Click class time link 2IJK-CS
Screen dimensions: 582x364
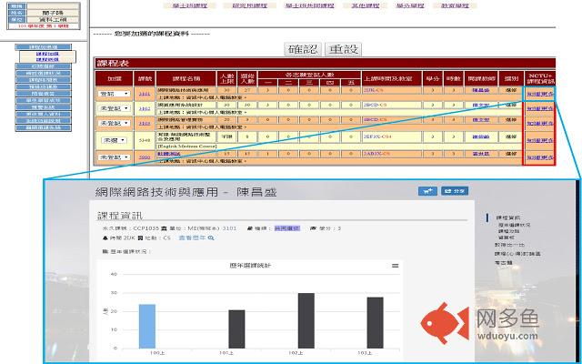pyautogui.click(x=373, y=90)
